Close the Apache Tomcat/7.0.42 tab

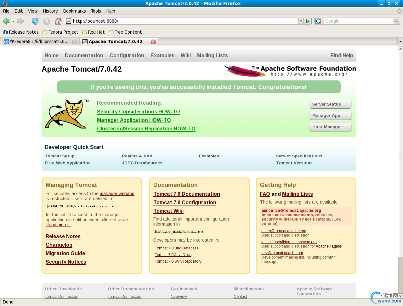click(x=153, y=41)
